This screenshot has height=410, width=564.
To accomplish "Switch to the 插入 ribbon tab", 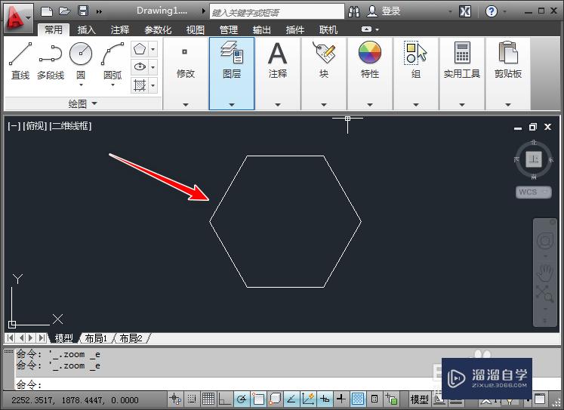I will 87,30.
